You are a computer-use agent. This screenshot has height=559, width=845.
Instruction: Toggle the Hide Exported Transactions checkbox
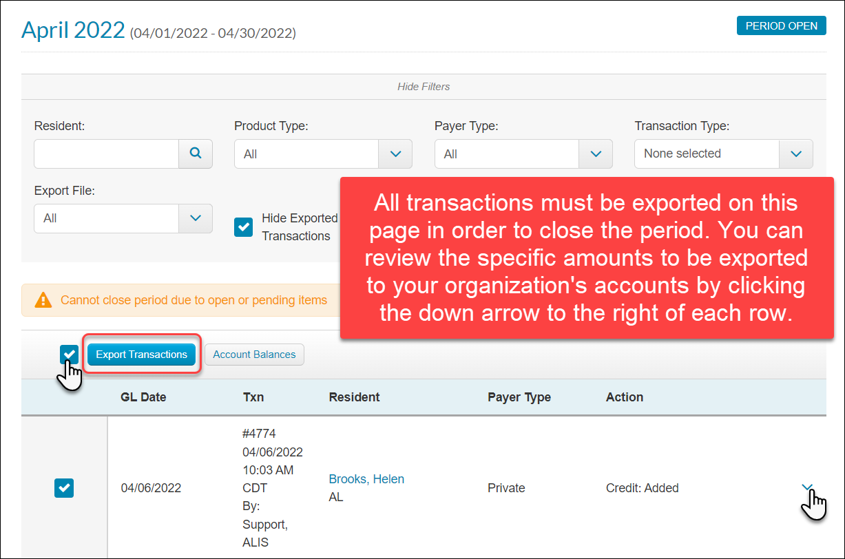[244, 227]
